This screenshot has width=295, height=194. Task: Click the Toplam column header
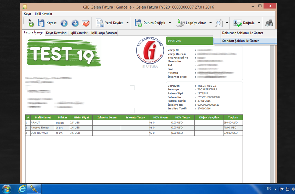[233, 117]
